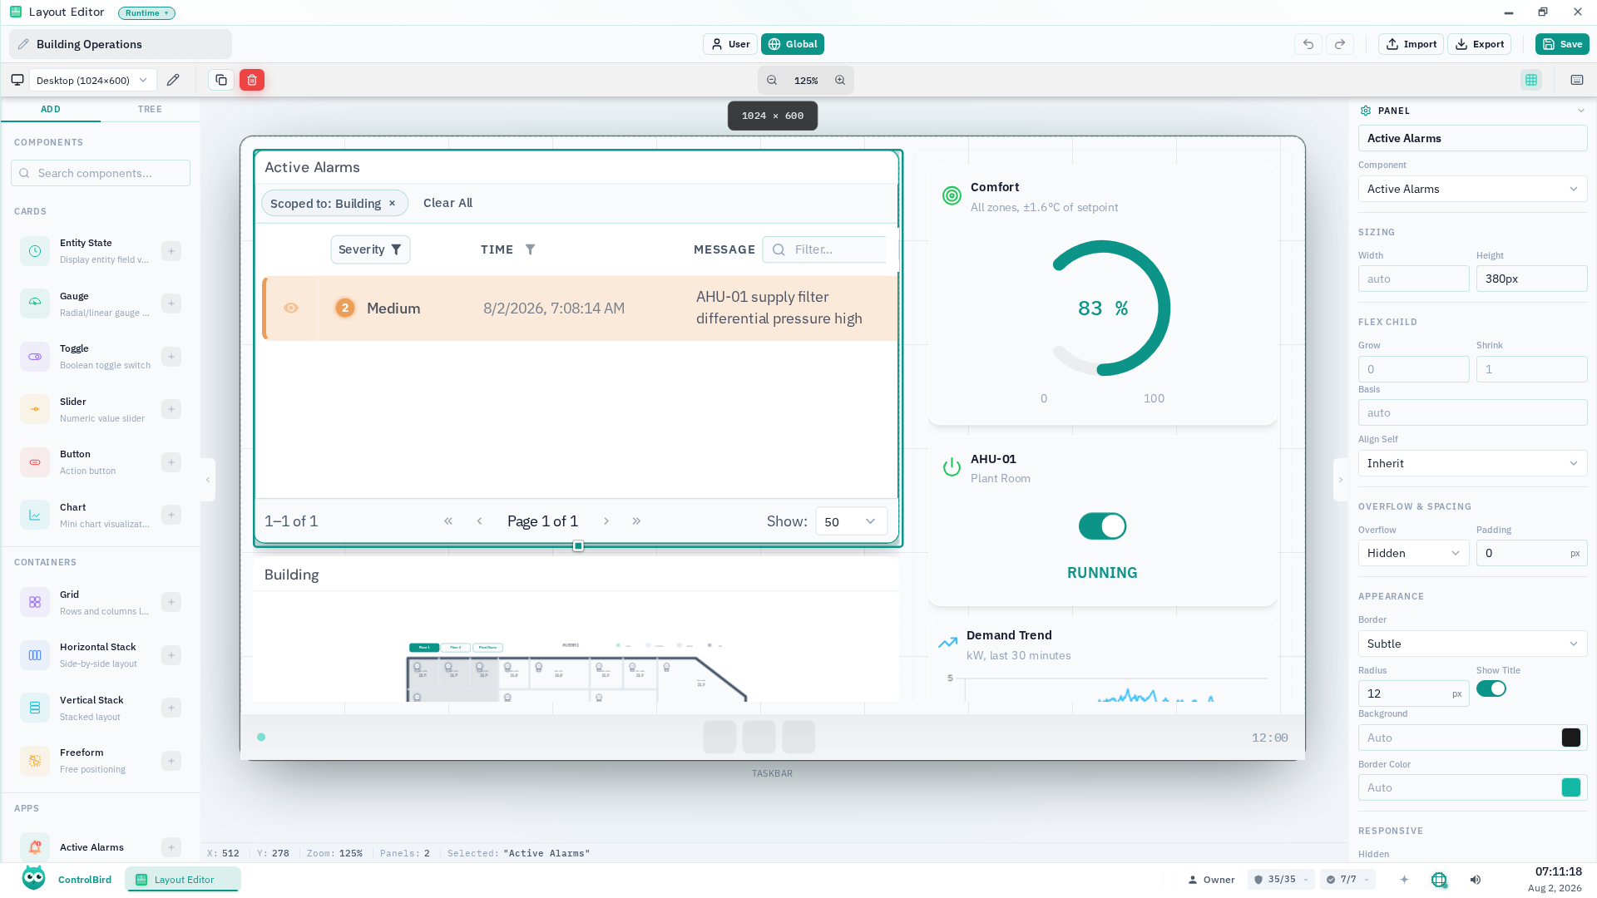Screen dimensions: 1597x898
Task: Click the Save button
Action: (1562, 44)
